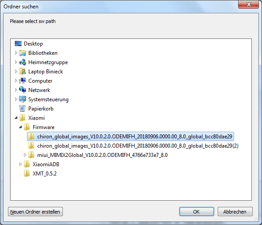The image size is (262, 225).
Task: Collapse the Xiaomi folder
Action: pos(16,118)
